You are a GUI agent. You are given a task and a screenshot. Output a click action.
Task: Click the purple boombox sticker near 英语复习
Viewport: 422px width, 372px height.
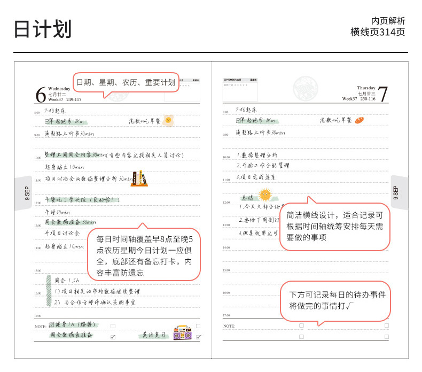point(183,332)
